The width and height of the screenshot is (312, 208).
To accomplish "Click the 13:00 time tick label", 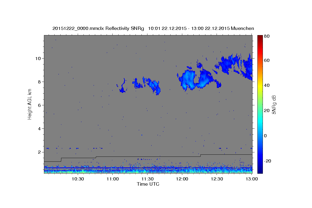I will point(252,179).
